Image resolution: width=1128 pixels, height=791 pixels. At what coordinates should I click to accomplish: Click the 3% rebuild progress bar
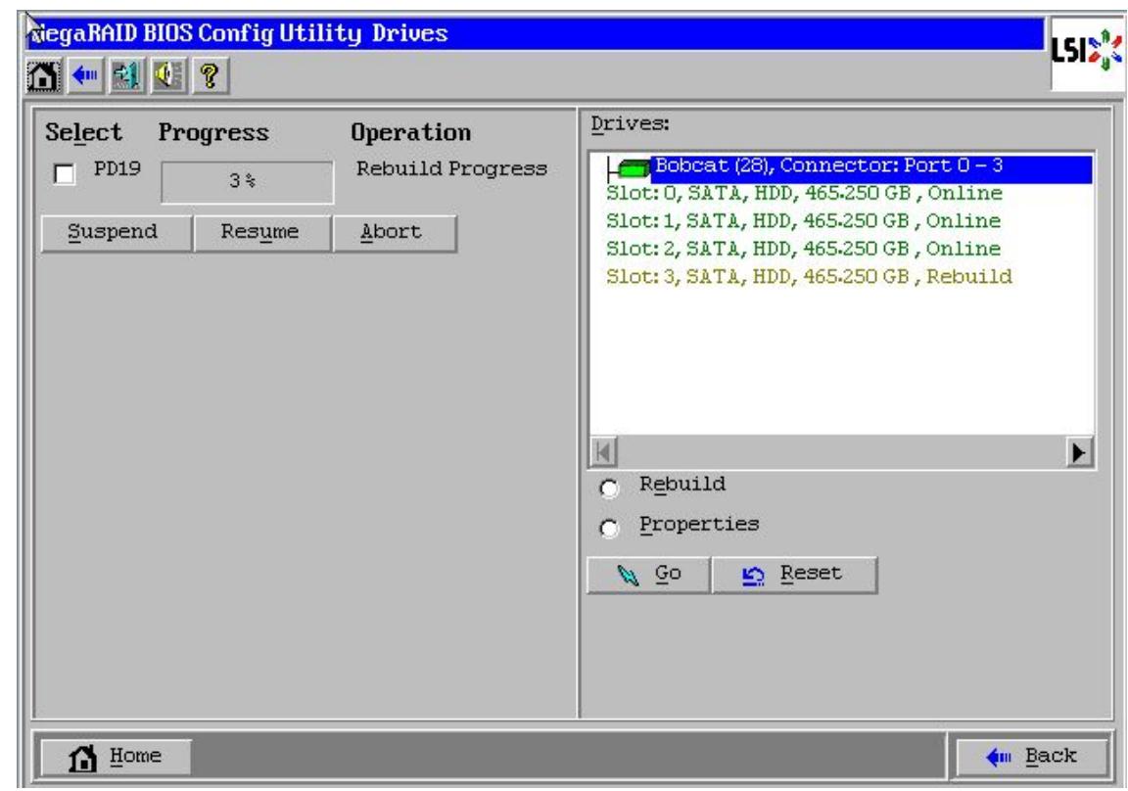pyautogui.click(x=247, y=182)
